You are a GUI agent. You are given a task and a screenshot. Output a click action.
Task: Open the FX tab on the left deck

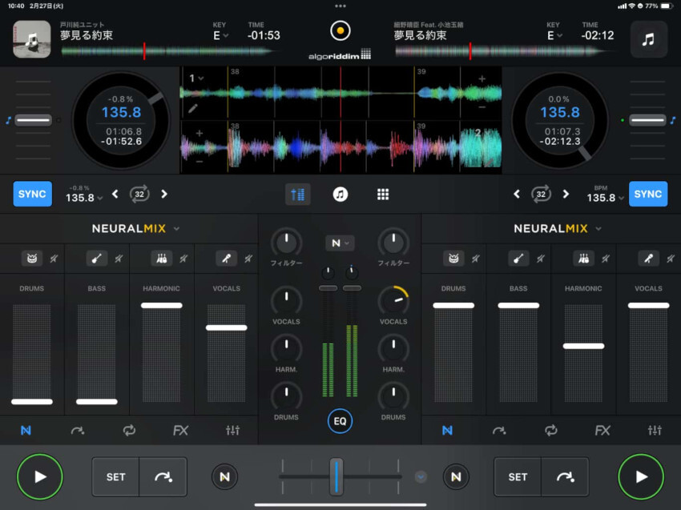click(x=181, y=431)
